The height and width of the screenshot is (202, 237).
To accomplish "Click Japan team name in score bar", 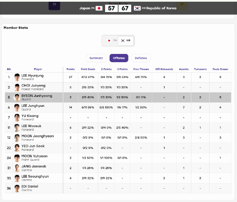I will [x=85, y=8].
